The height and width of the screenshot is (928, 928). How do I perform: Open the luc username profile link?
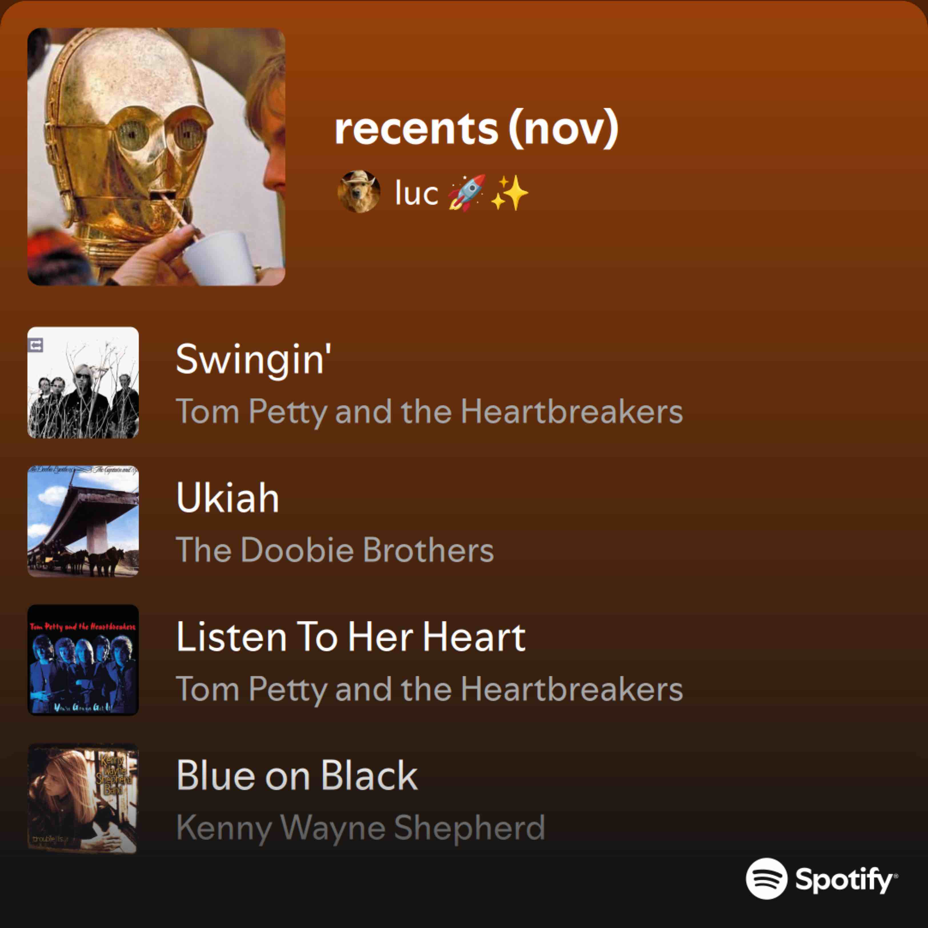[x=416, y=193]
